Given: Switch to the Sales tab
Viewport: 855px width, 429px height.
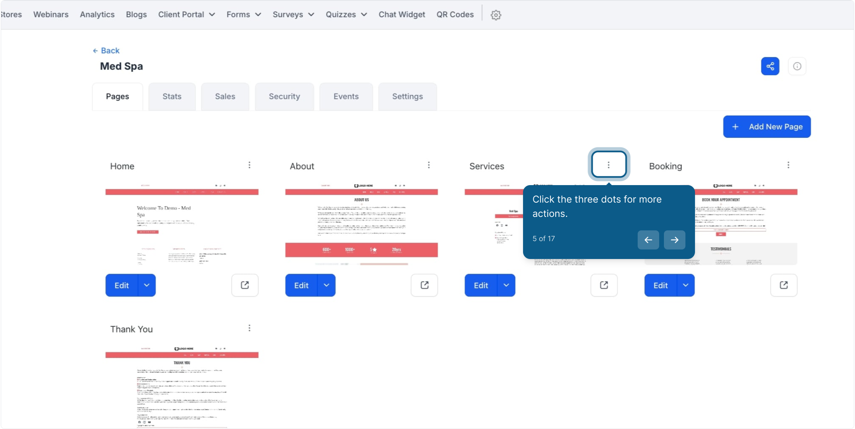Looking at the screenshot, I should (x=225, y=97).
